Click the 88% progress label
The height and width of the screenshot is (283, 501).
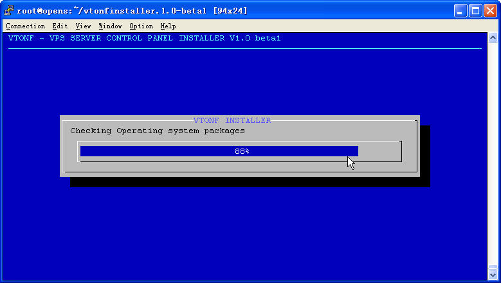242,151
